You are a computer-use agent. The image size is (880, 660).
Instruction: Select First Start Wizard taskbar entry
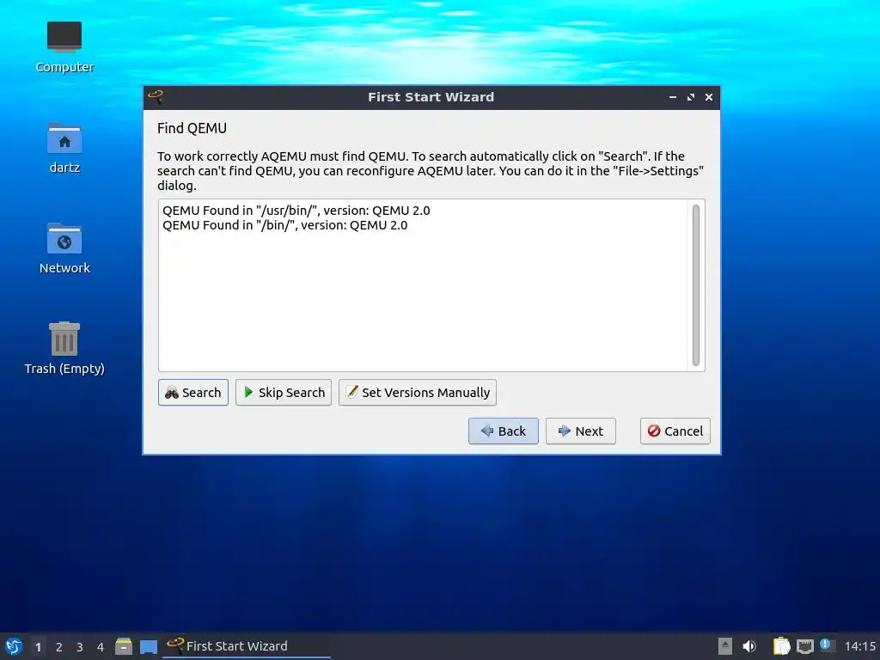pyautogui.click(x=247, y=646)
